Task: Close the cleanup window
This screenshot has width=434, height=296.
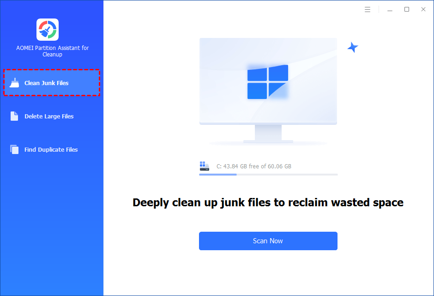Action: click(423, 9)
